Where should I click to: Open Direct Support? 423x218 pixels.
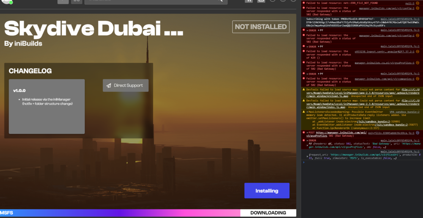click(126, 86)
